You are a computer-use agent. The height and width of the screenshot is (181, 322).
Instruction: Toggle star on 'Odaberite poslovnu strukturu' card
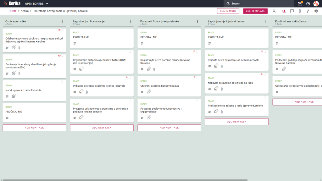59,30
